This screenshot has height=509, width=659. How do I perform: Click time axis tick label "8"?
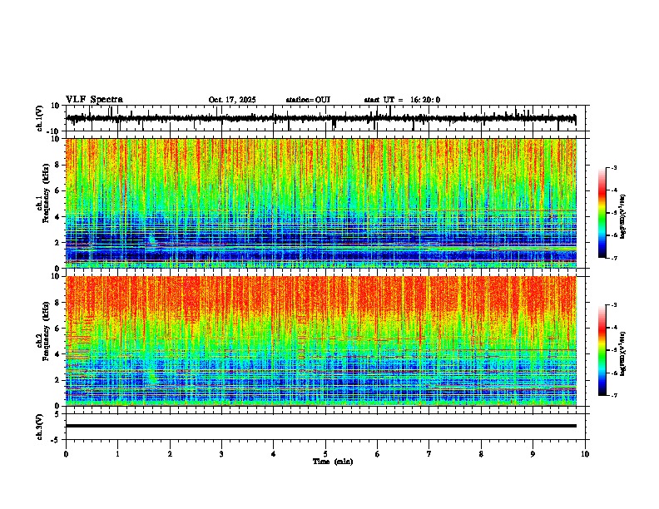tap(481, 454)
